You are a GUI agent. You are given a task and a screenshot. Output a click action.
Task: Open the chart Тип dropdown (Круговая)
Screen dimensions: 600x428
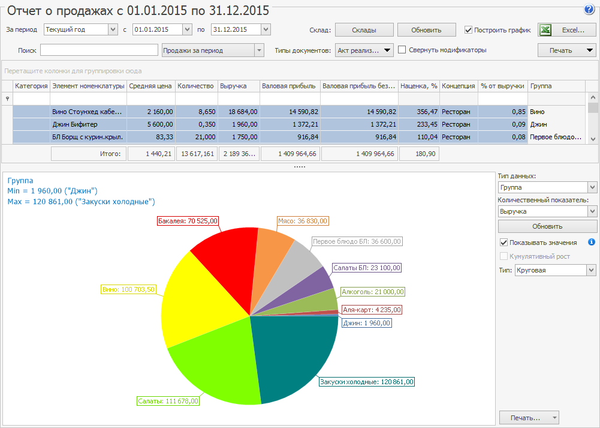click(x=592, y=270)
